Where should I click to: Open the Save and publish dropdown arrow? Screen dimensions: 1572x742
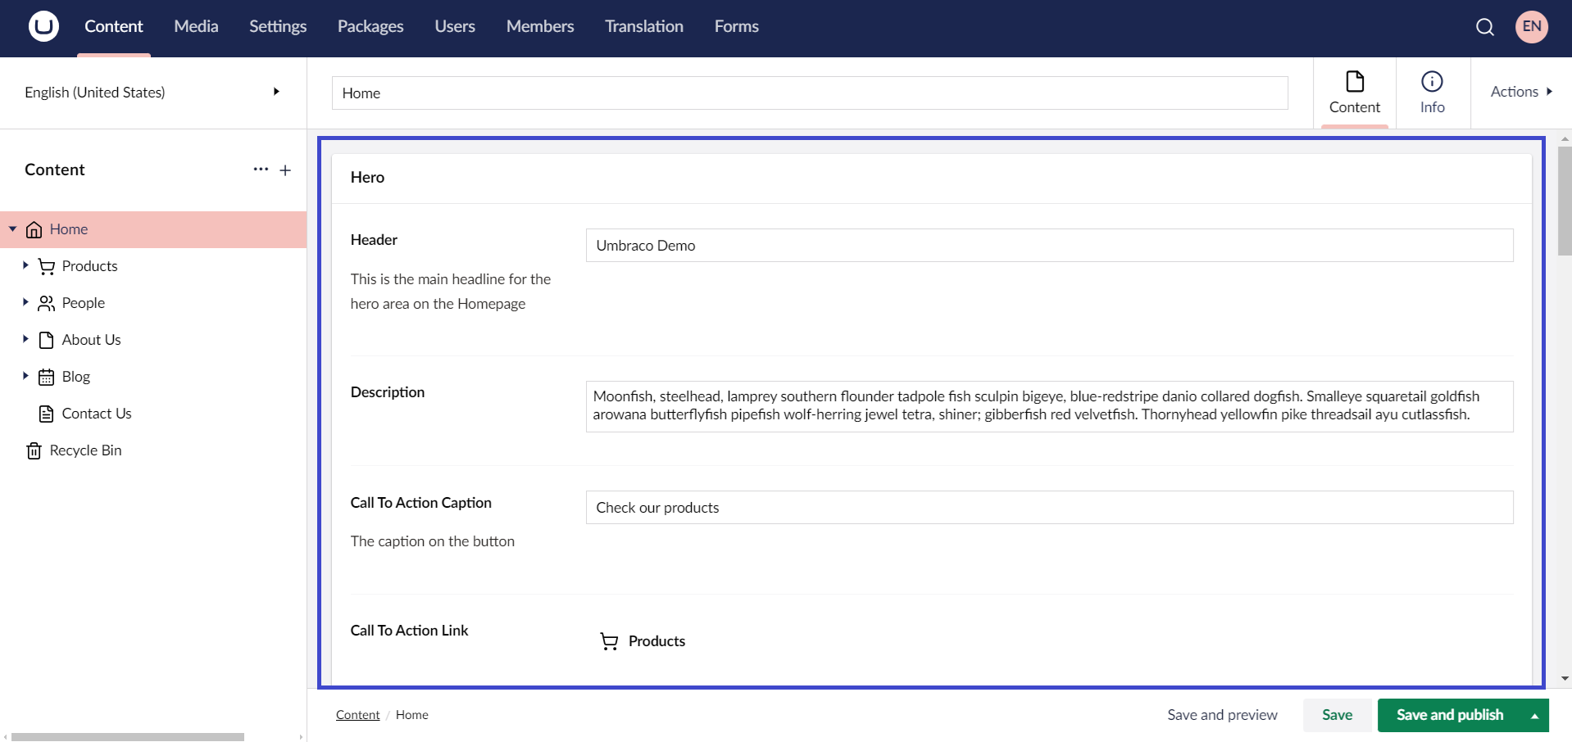coord(1534,715)
